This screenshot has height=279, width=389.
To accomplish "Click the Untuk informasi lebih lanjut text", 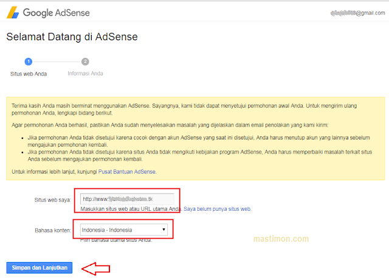I will coord(54,172).
